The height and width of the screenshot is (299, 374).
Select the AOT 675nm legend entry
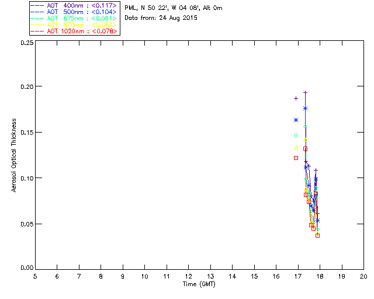click(x=74, y=18)
